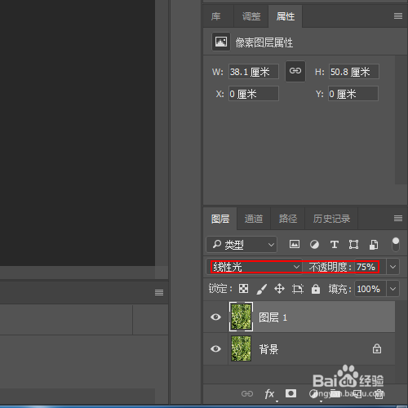Click the X position field
This screenshot has height=408, width=408.
click(x=254, y=94)
